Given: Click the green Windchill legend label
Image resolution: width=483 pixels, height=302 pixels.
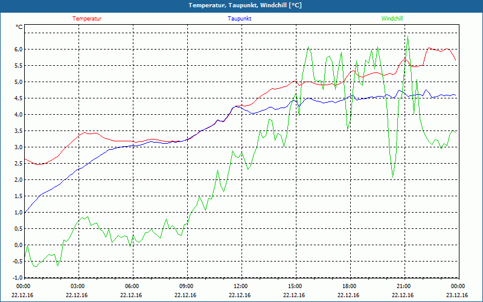Looking at the screenshot, I should 392,19.
